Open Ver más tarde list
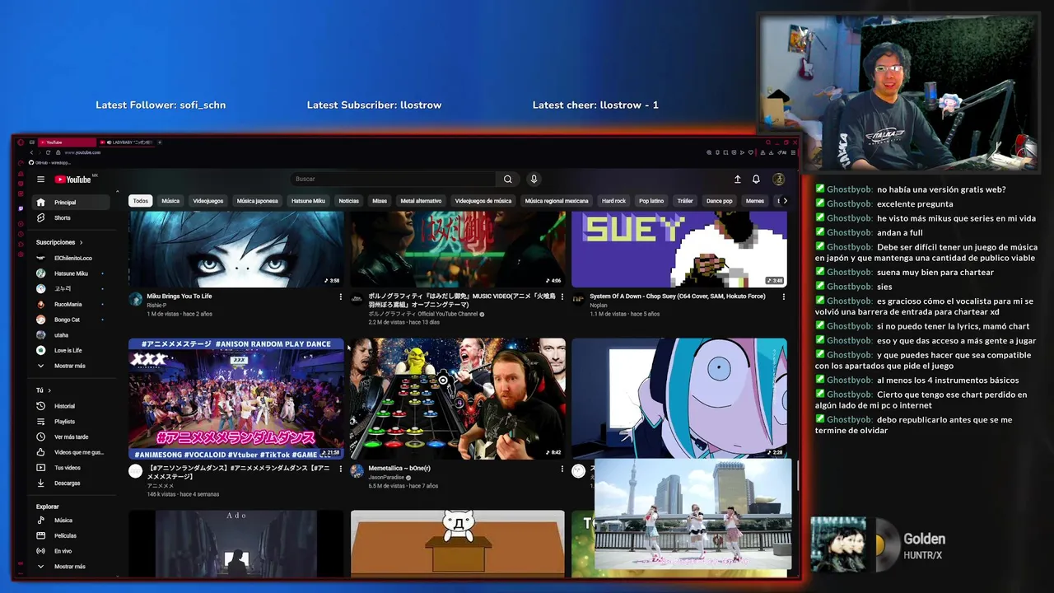Screen dimensions: 1054x593 (x=71, y=437)
